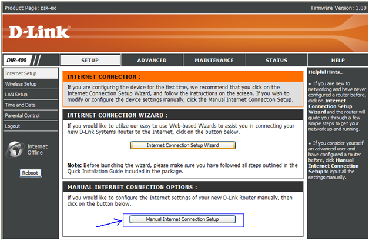Click the Helpful Hints heading
This screenshot has height=241, width=369.
(x=326, y=72)
